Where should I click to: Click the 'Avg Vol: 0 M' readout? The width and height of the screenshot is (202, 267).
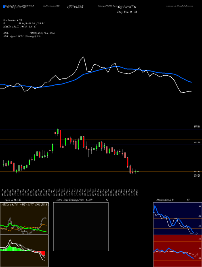(127, 7)
